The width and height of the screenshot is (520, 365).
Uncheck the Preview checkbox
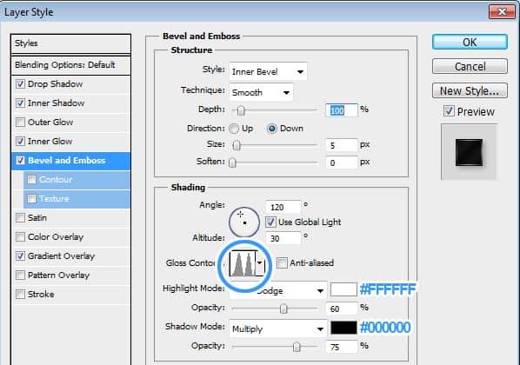pos(449,111)
